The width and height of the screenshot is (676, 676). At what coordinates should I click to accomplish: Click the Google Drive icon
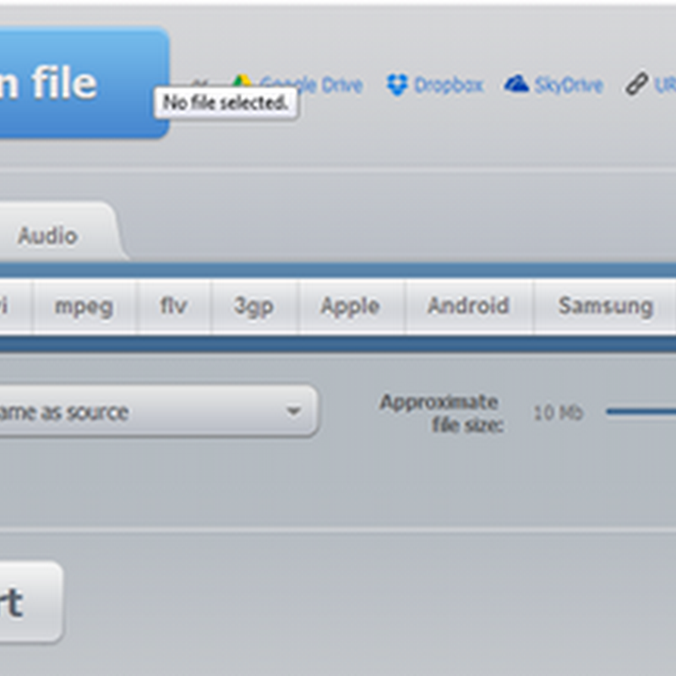(242, 80)
